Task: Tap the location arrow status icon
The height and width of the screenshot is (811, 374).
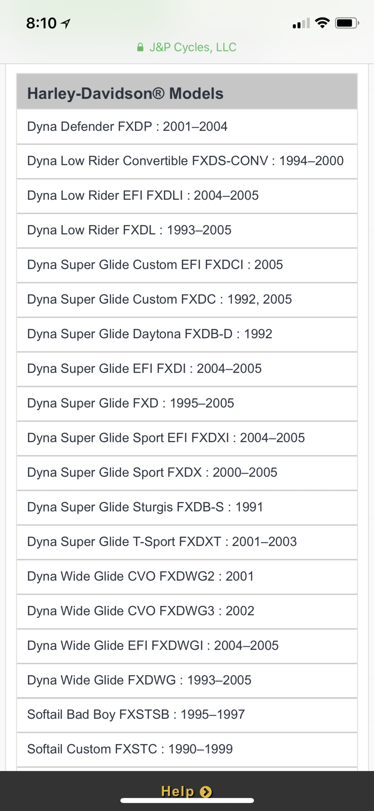Action: point(66,24)
